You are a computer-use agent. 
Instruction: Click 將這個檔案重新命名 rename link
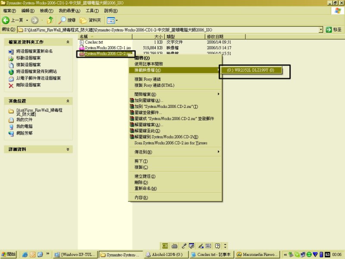pos(34,51)
